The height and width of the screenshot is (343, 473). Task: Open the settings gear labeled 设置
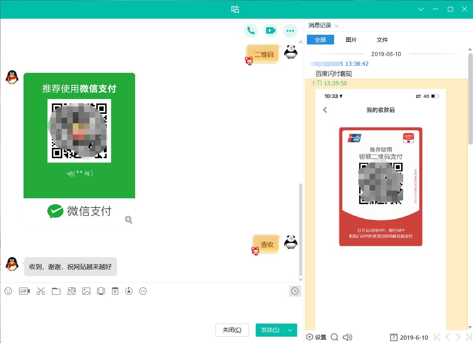316,337
